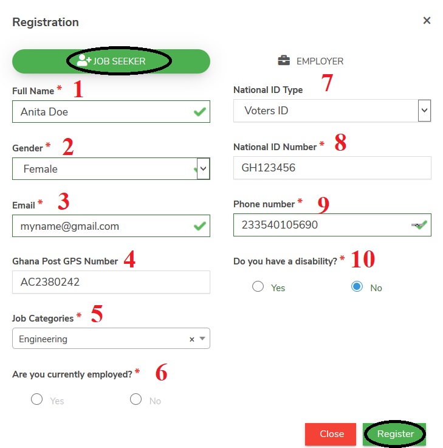Click the Job Seeker person icon
This screenshot has height=448, width=443.
(84, 61)
